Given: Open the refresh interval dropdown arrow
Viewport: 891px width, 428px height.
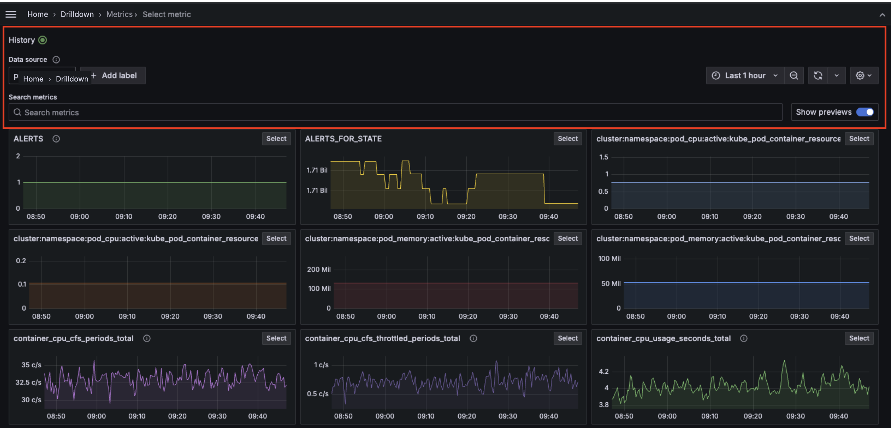Looking at the screenshot, I should pos(837,75).
